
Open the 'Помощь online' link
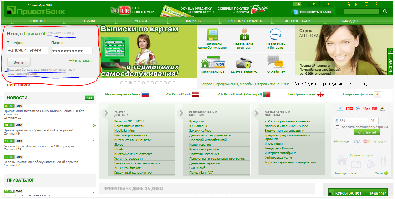tap(345, 173)
